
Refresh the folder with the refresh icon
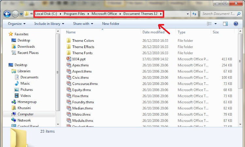[x=194, y=14]
